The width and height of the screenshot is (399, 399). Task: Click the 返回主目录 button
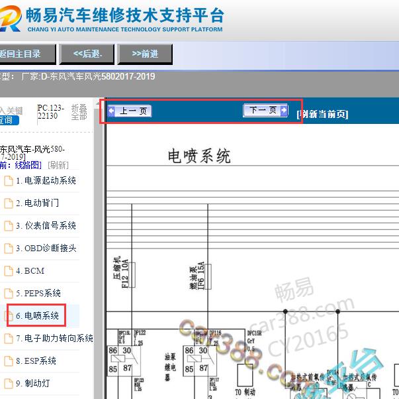(x=27, y=54)
